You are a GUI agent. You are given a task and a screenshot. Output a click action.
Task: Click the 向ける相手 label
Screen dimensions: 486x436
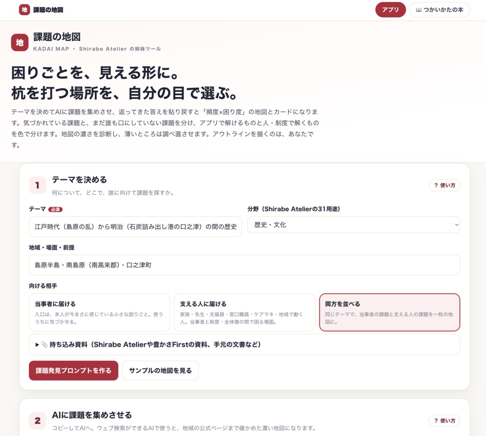[x=43, y=286]
